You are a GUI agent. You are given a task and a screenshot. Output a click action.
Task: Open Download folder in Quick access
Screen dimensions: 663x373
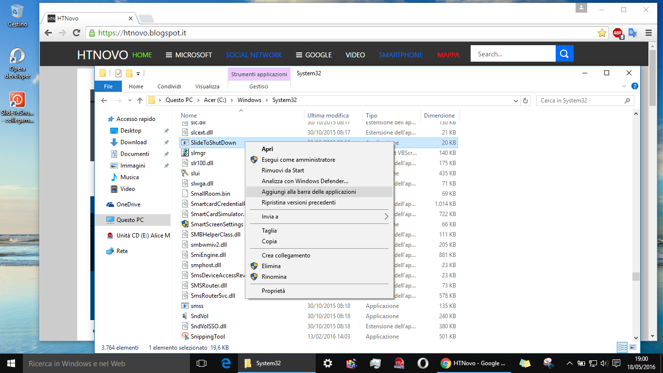tap(134, 142)
